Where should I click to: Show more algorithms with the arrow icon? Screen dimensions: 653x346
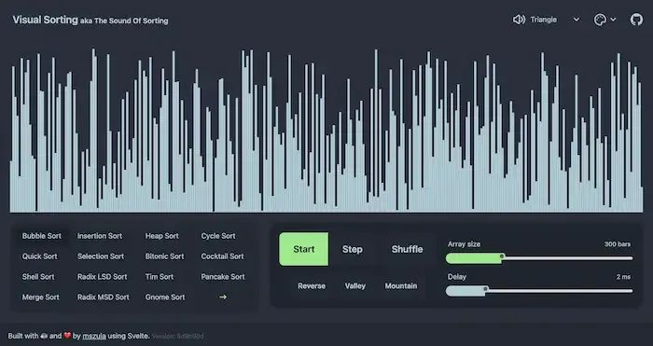click(223, 297)
